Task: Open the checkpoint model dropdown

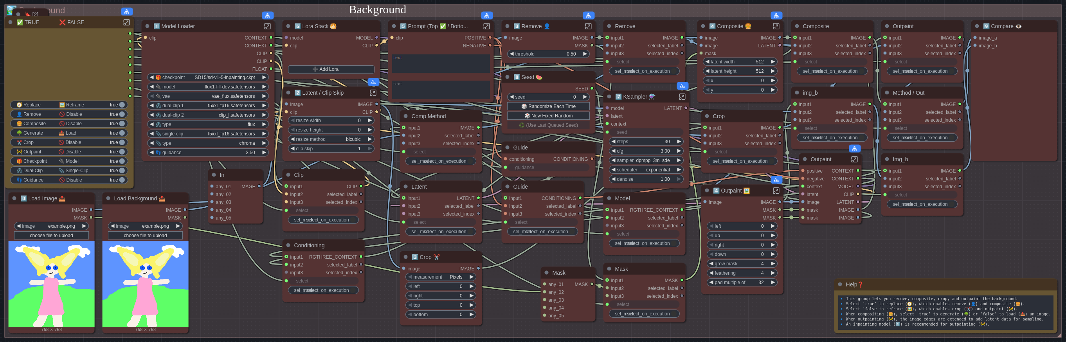Action: tap(208, 77)
